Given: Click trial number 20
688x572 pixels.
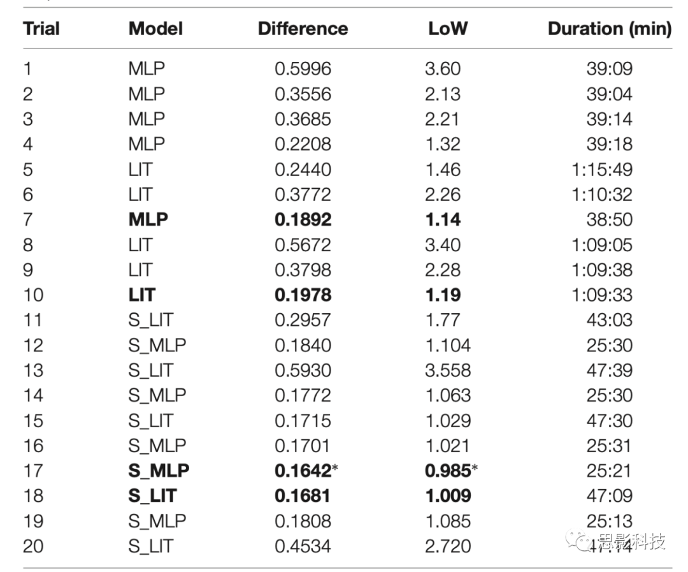Looking at the screenshot, I should [x=33, y=546].
